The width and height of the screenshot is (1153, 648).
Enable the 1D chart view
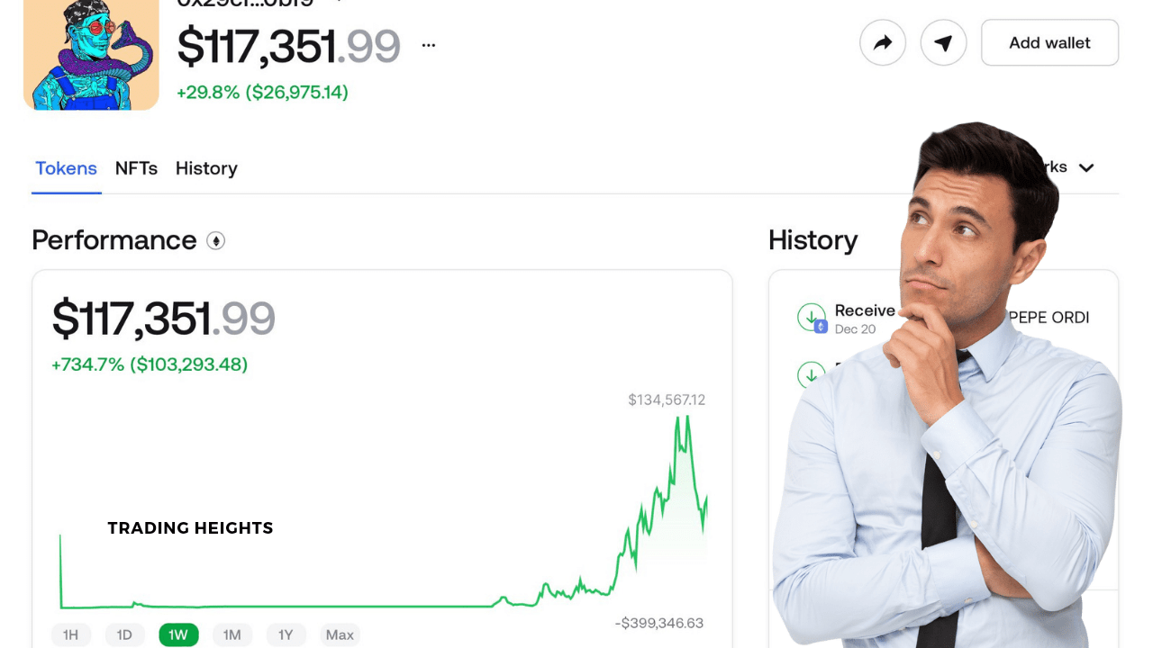click(x=125, y=634)
